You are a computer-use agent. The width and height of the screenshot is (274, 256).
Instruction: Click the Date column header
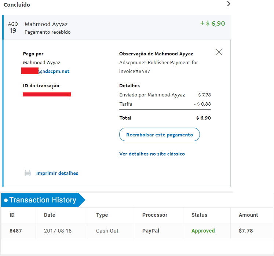pos(50,215)
